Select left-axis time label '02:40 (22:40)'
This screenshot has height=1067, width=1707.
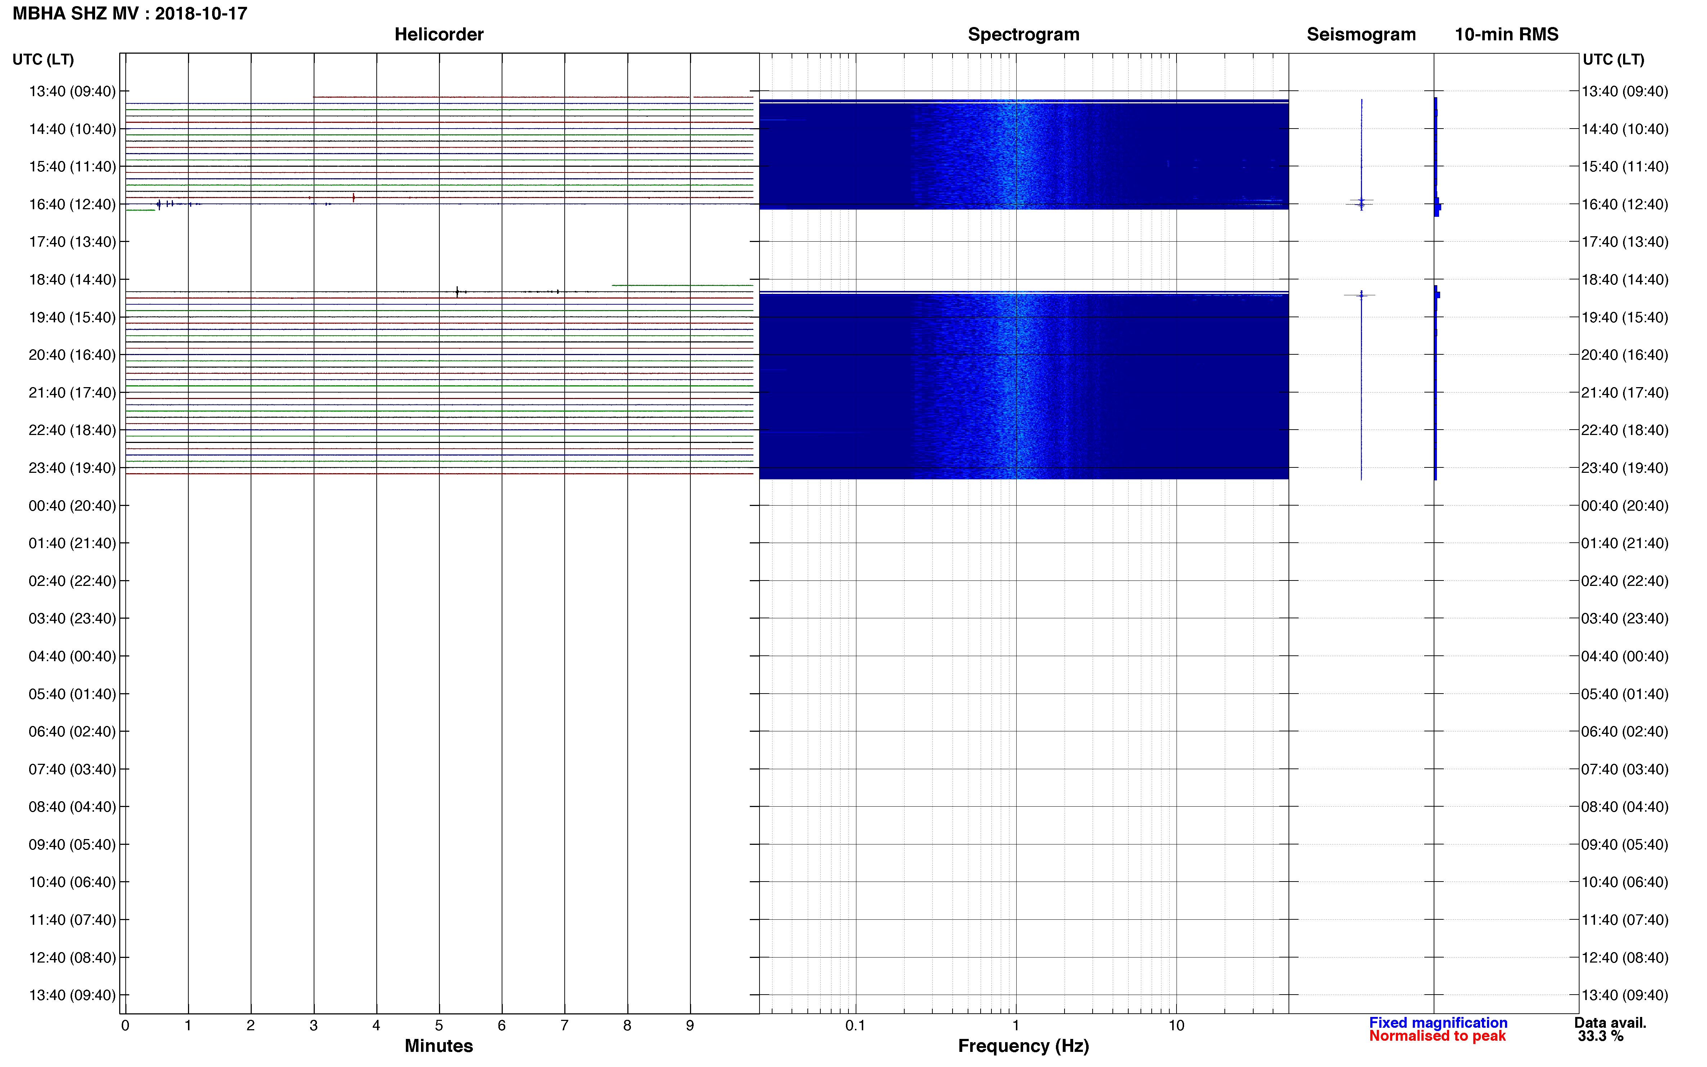point(72,581)
